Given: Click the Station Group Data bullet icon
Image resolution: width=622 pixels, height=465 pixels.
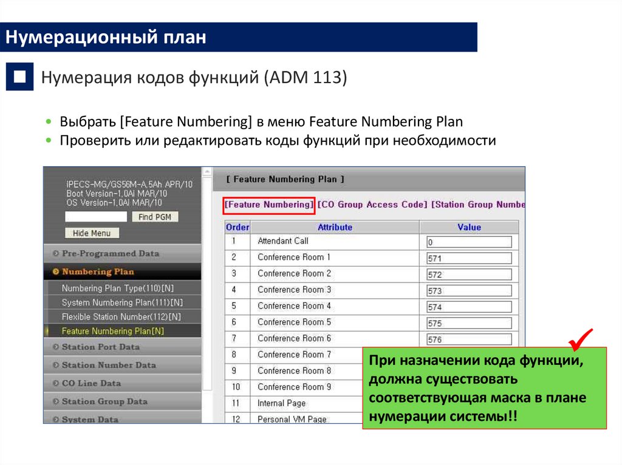Looking at the screenshot, I should click(56, 401).
